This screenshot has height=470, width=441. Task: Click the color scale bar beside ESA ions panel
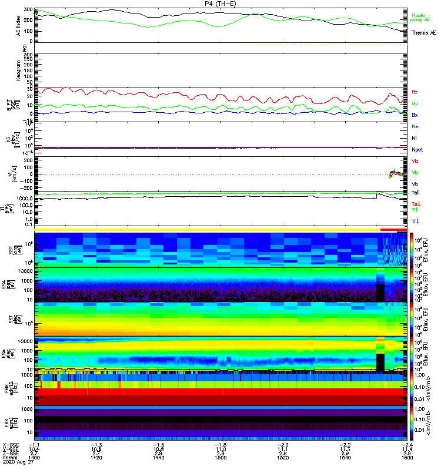(x=411, y=285)
